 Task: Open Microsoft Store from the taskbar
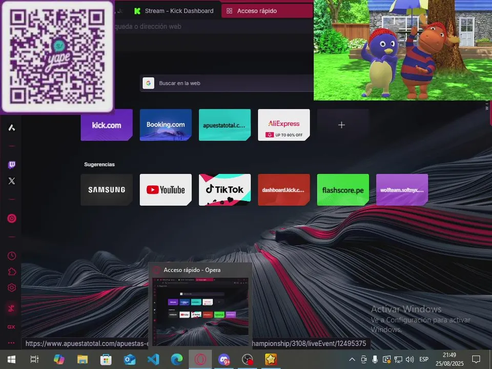106,359
